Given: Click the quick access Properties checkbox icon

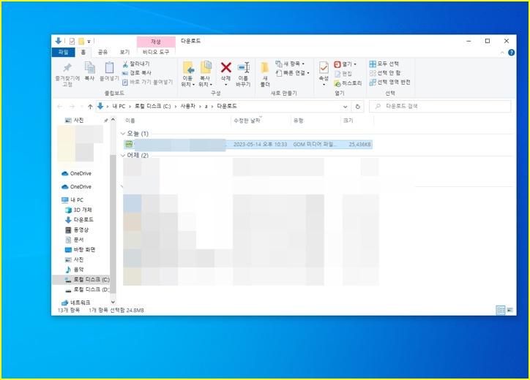Looking at the screenshot, I should click(x=72, y=41).
